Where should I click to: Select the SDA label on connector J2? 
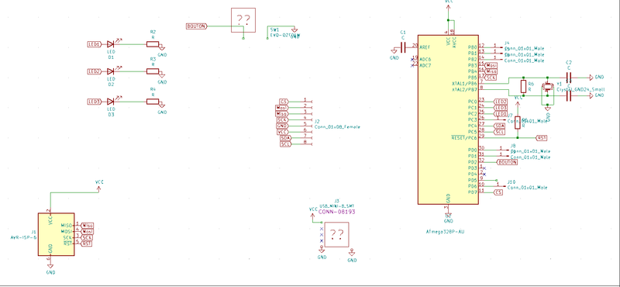pos(285,138)
